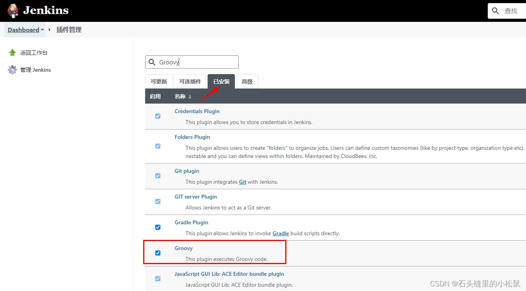Uncheck the Groovy plugin enabled checkbox
The image size is (526, 291).
click(x=158, y=253)
